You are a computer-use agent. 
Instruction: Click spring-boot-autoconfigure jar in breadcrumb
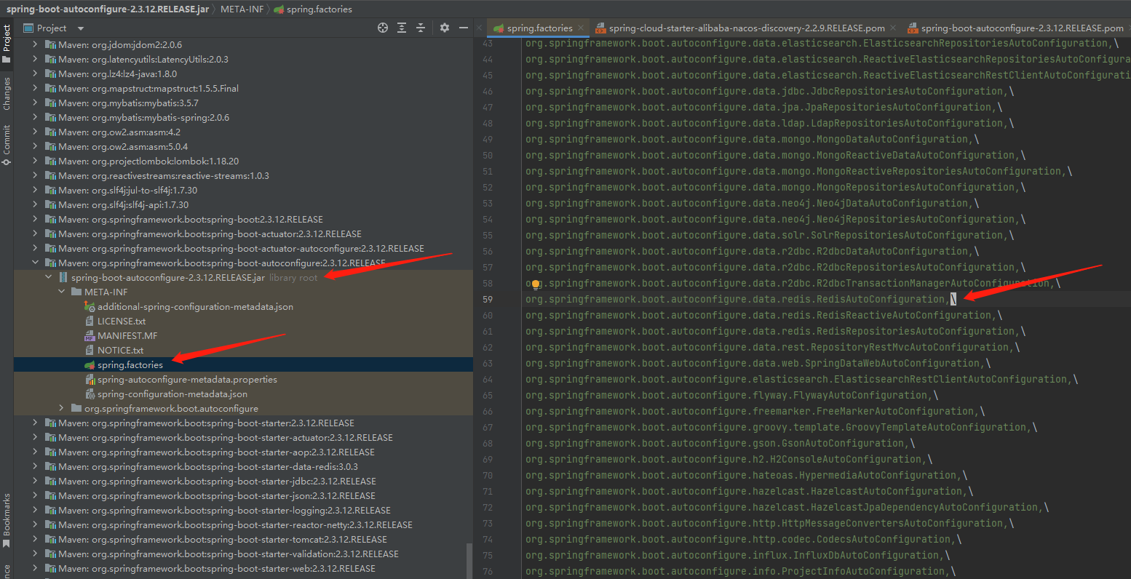pos(108,9)
